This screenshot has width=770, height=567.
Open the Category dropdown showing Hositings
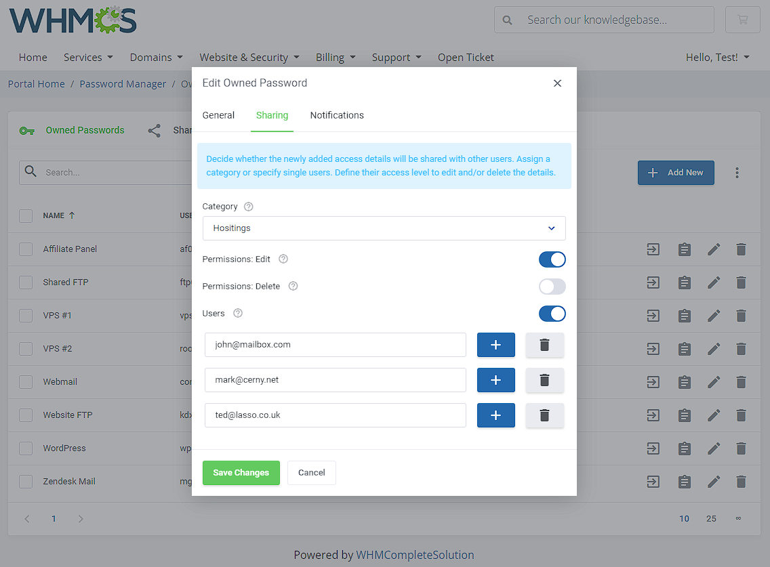coord(384,228)
